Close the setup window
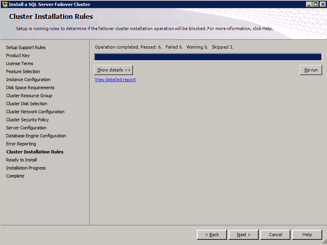The image size is (327, 245). [323, 4]
